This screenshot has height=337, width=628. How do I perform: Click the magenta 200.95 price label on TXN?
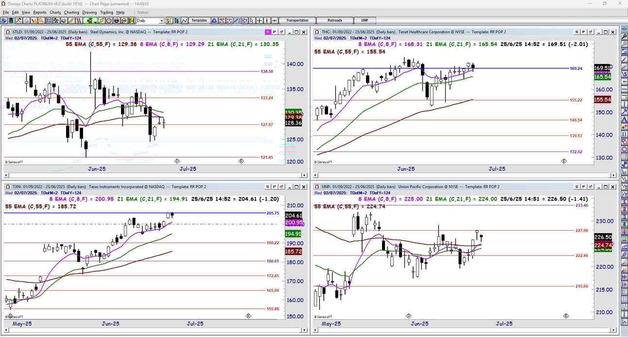tap(294, 222)
